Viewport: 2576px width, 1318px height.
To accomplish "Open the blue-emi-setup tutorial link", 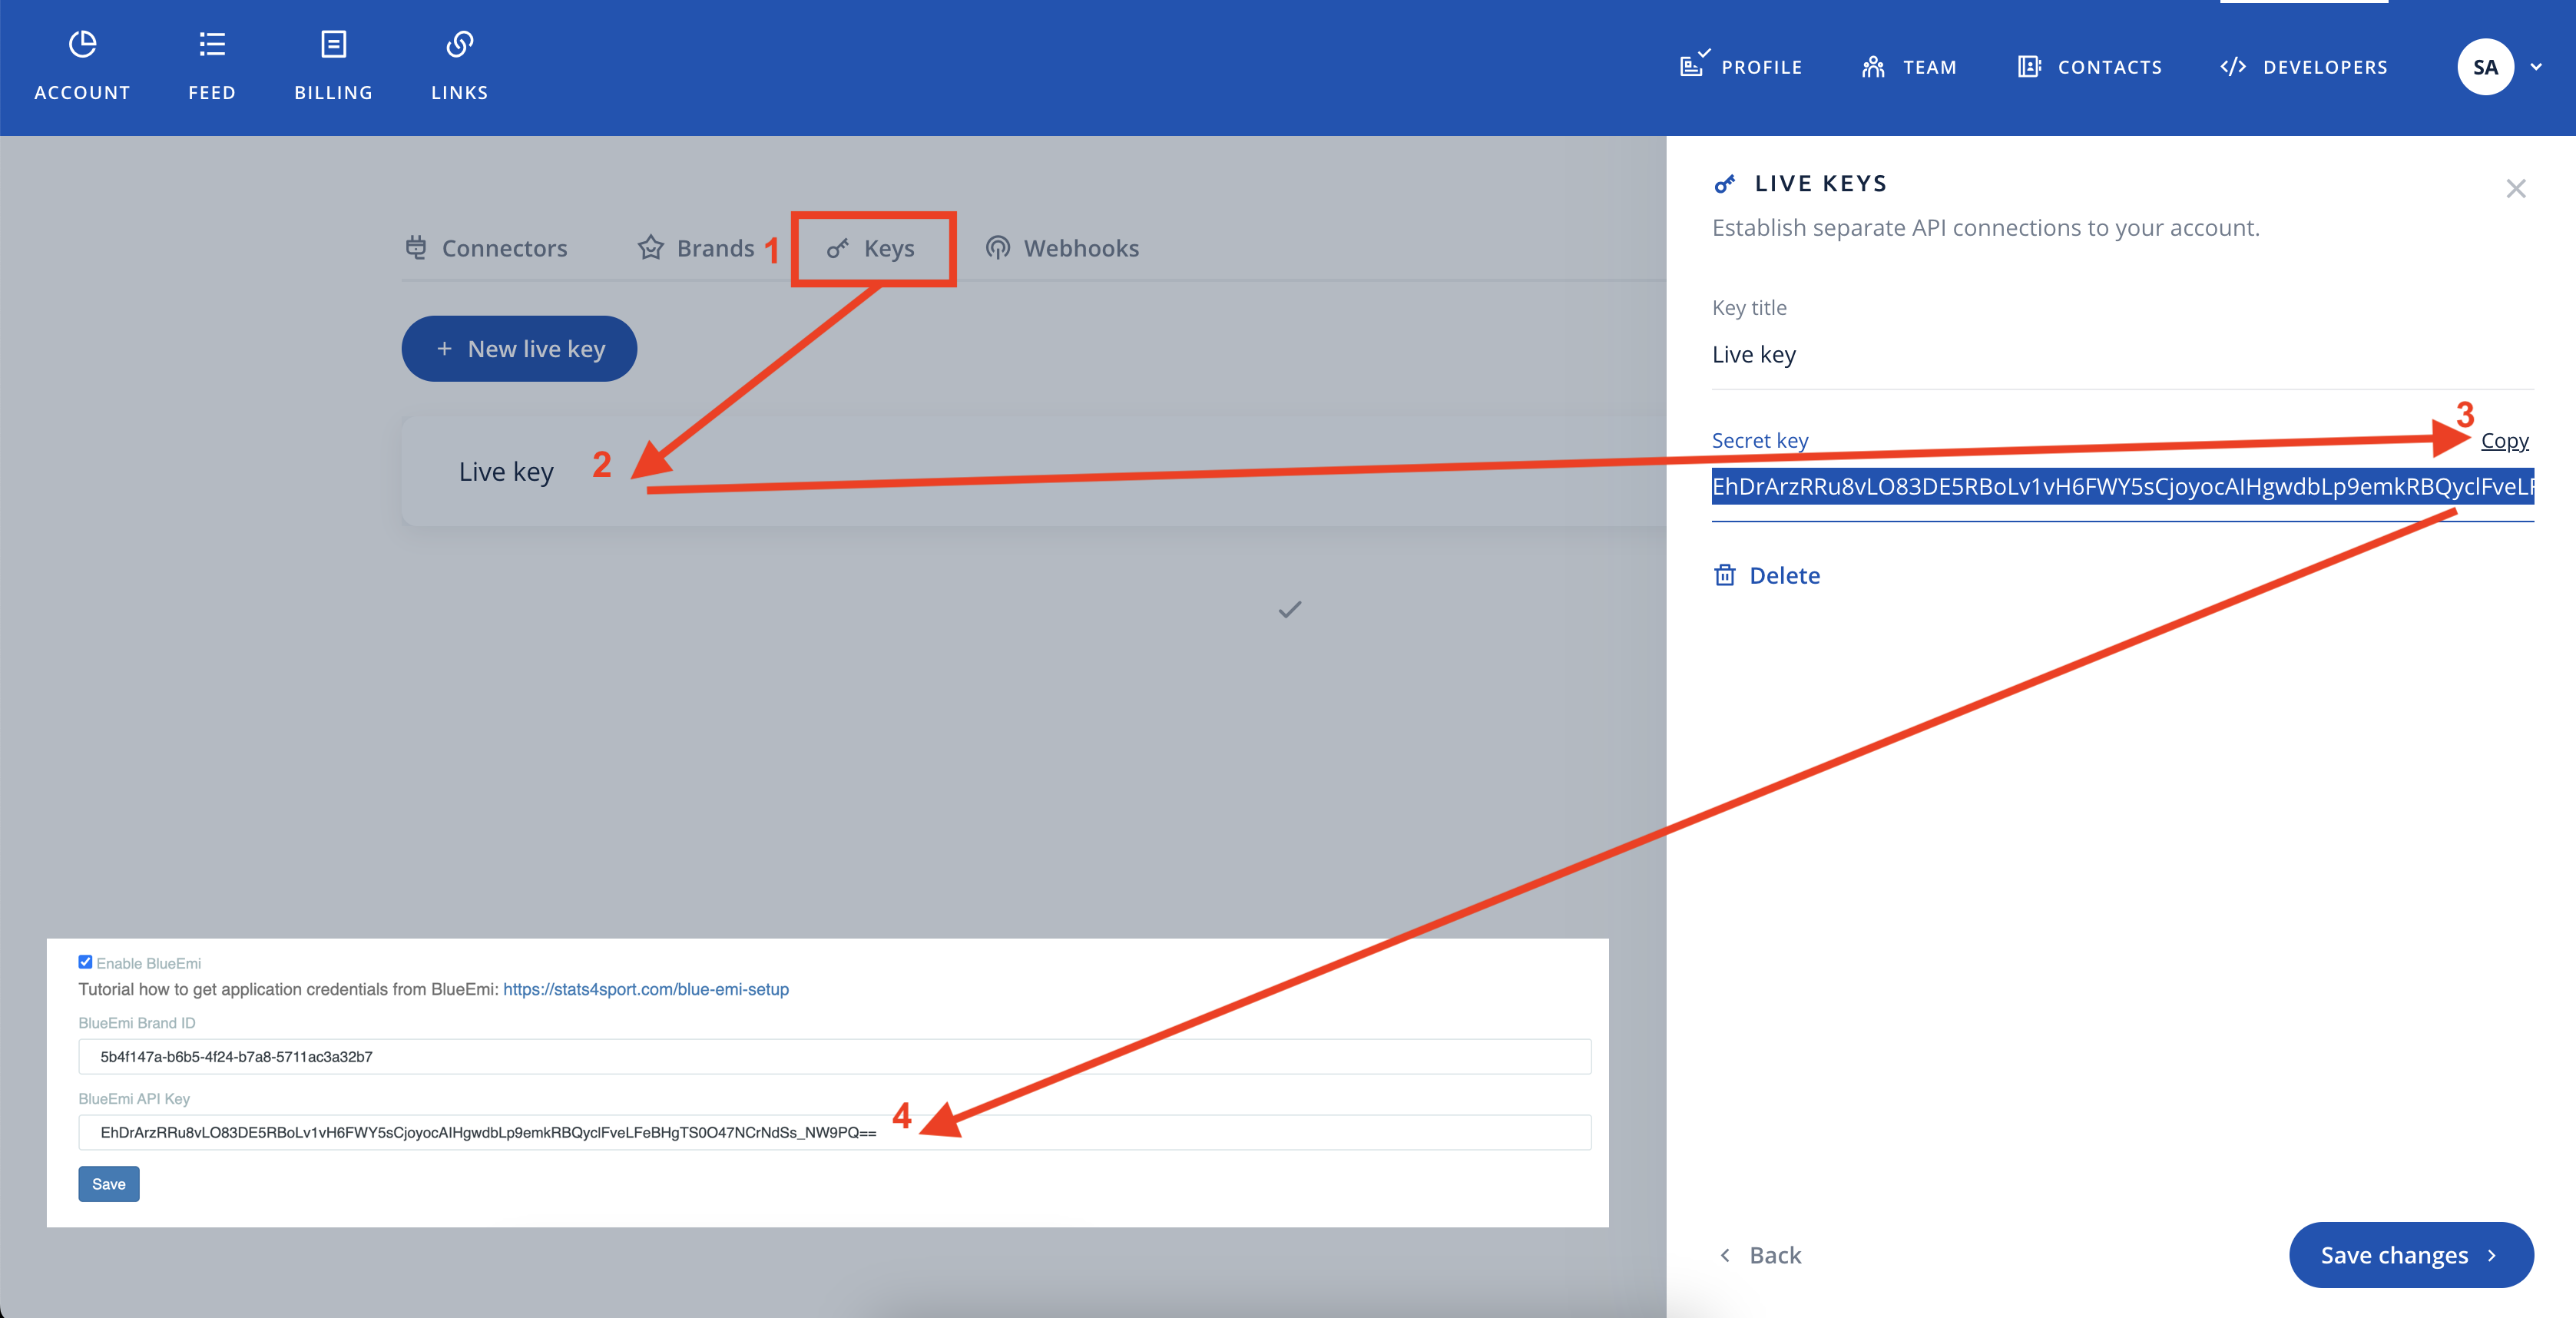I will click(646, 989).
